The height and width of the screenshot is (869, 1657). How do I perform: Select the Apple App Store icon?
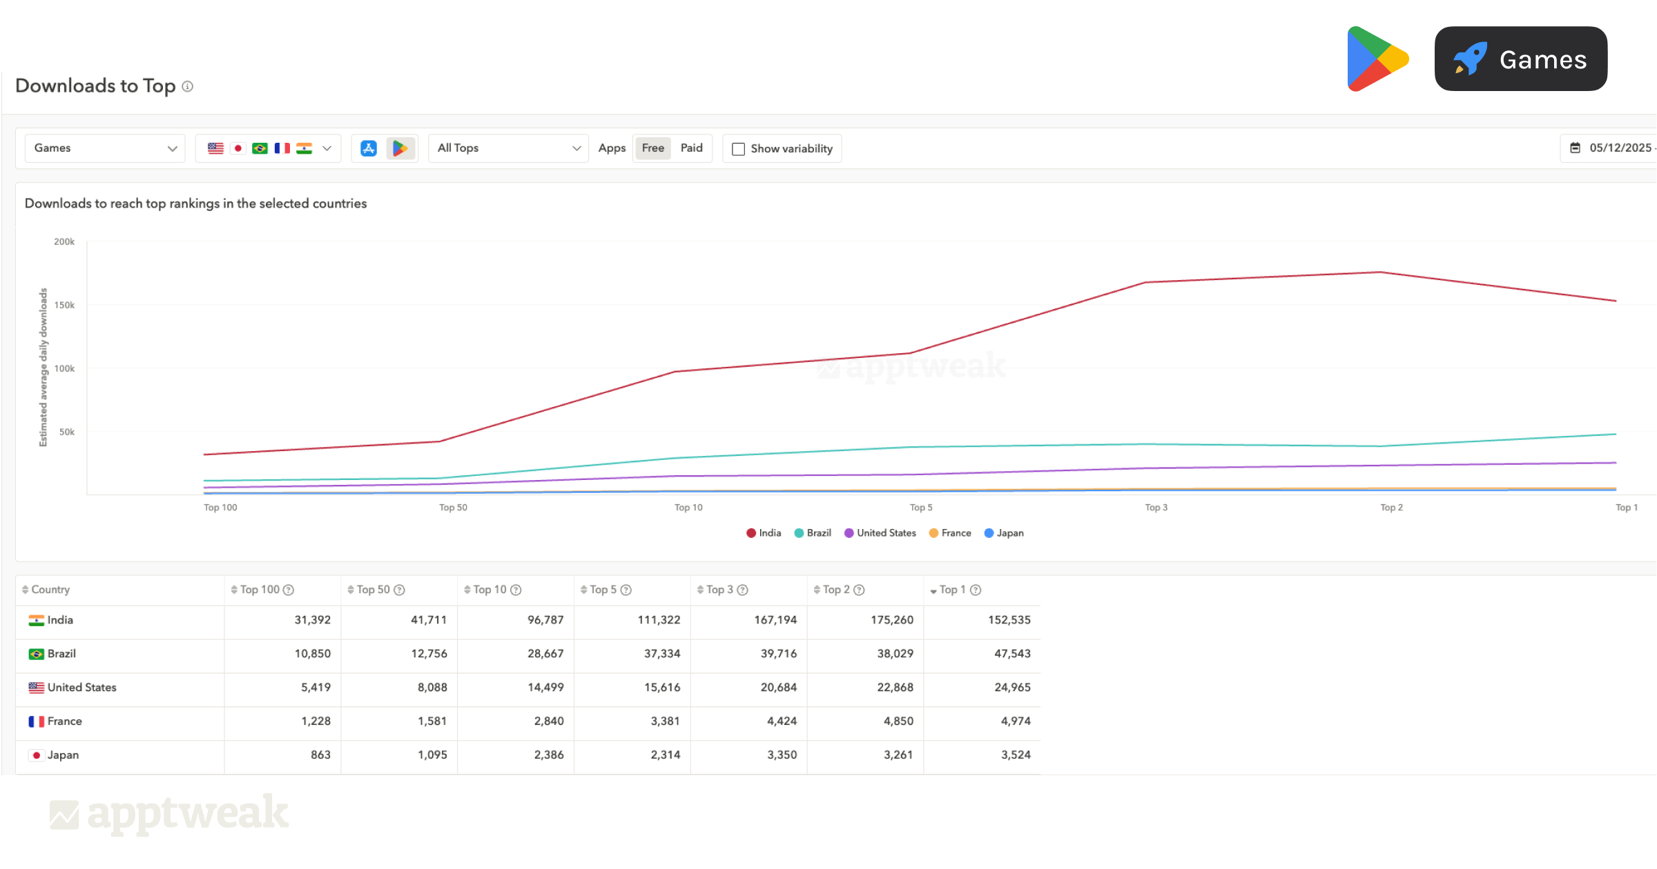coord(369,148)
